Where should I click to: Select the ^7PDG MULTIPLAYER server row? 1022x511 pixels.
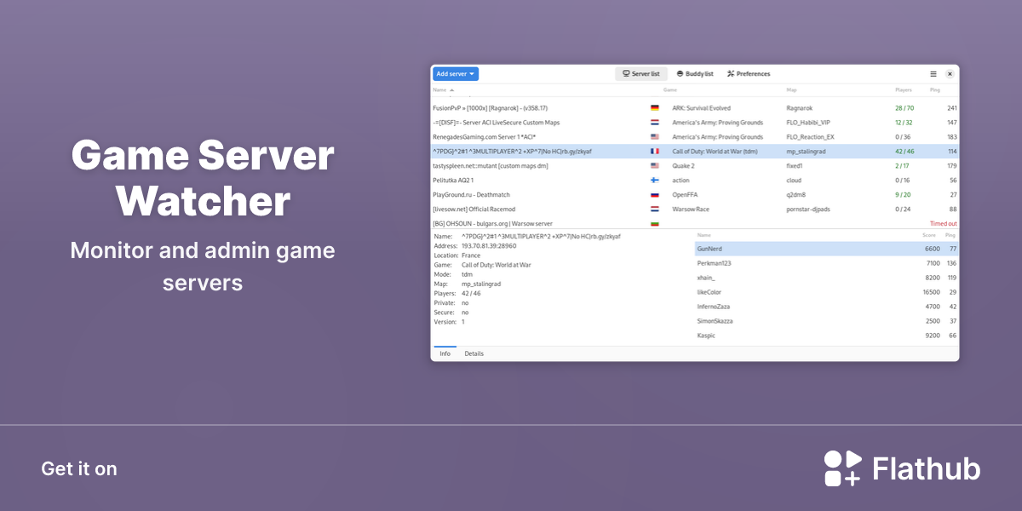point(695,152)
